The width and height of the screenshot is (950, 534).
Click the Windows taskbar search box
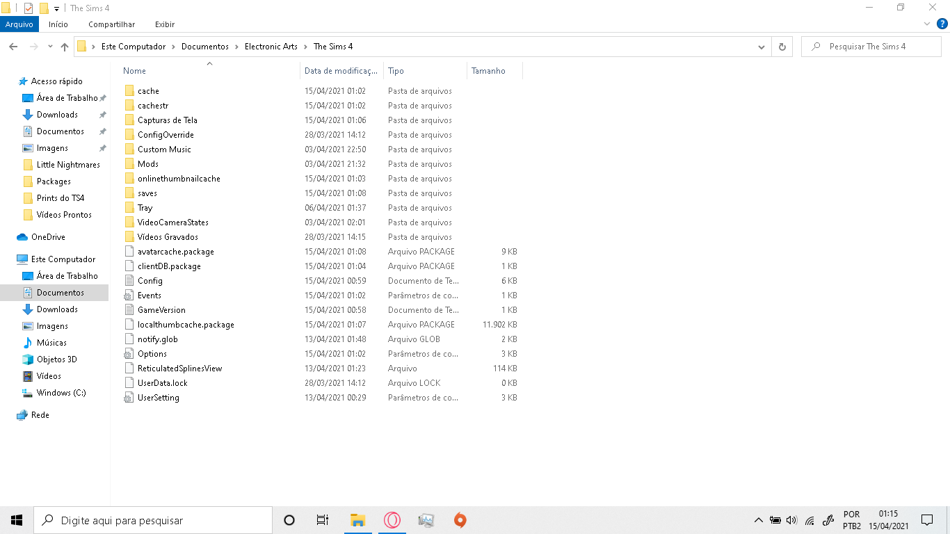pos(153,520)
